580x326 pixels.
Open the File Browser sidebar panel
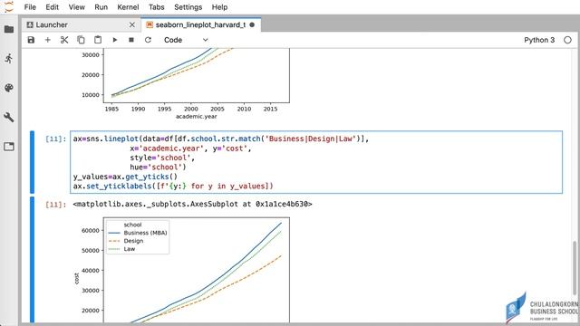point(9,29)
